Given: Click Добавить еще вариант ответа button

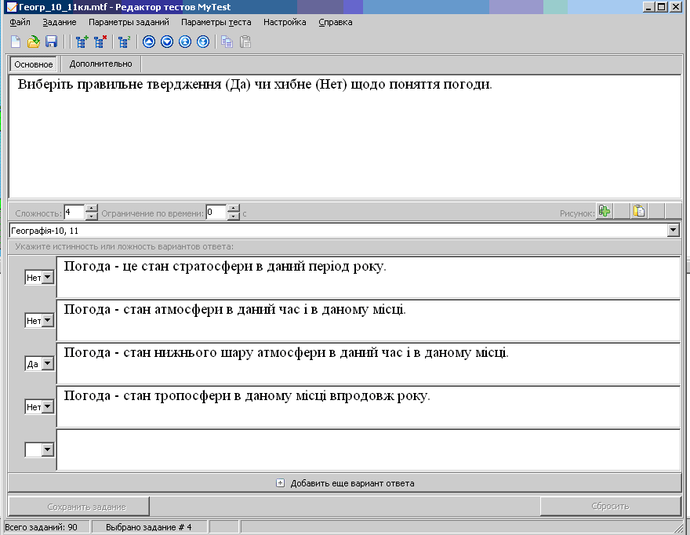Looking at the screenshot, I should 344,483.
